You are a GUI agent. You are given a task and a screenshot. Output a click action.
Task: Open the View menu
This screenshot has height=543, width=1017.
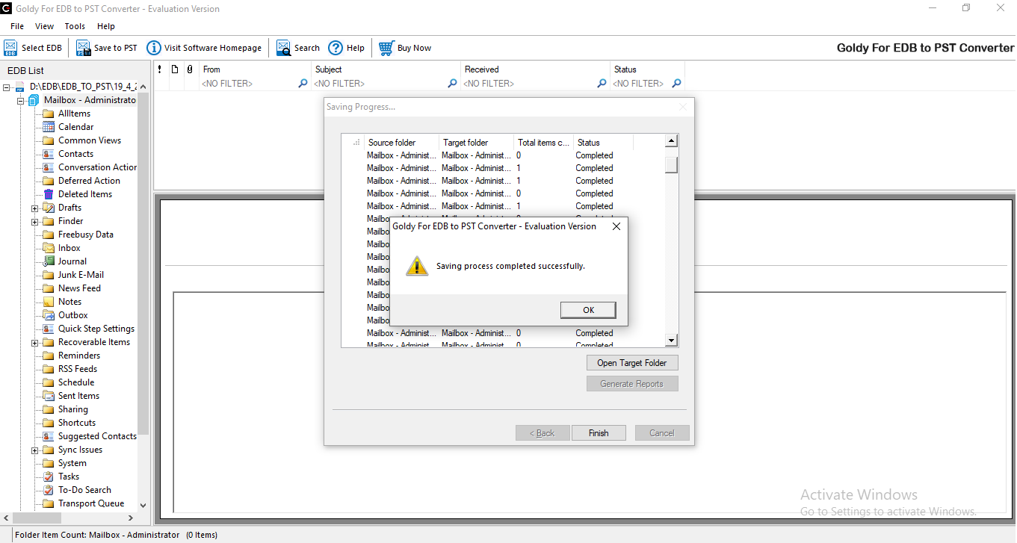pyautogui.click(x=44, y=26)
